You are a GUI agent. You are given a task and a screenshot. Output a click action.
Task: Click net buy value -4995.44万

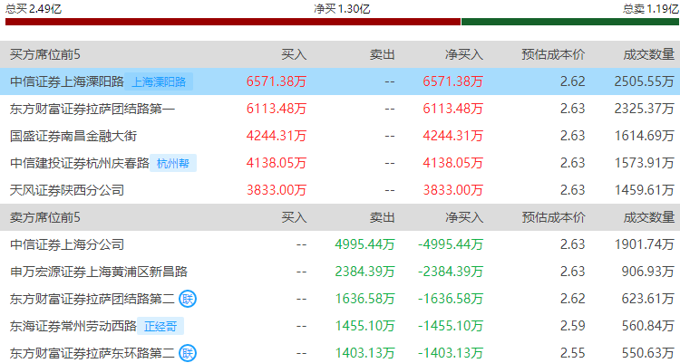pyautogui.click(x=451, y=244)
